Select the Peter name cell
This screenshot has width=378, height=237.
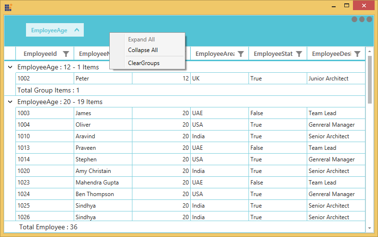pos(103,79)
